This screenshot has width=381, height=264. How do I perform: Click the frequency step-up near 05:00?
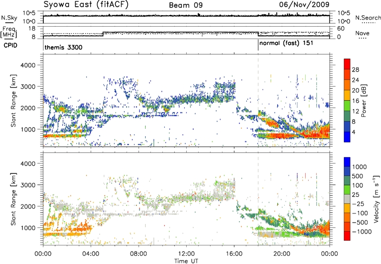pos(103,34)
